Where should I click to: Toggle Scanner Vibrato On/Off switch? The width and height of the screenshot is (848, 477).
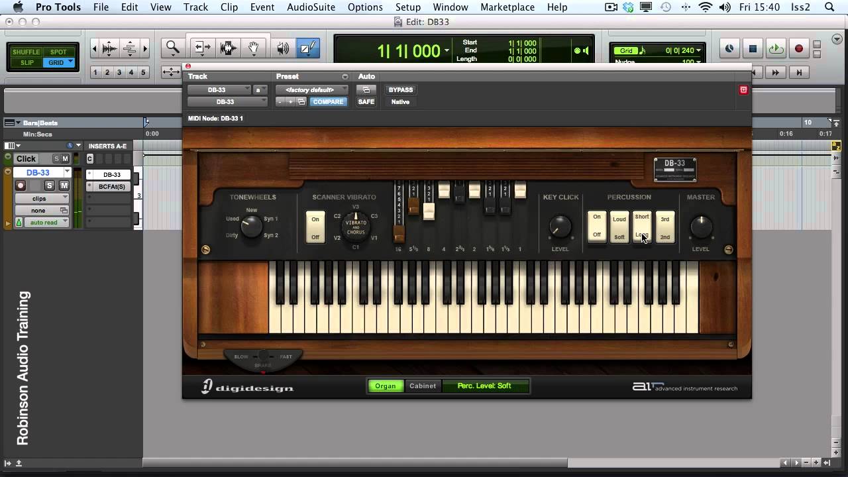click(315, 227)
